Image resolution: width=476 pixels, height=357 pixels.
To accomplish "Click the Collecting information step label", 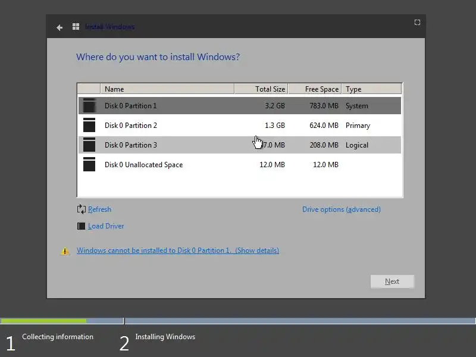I will (58, 337).
